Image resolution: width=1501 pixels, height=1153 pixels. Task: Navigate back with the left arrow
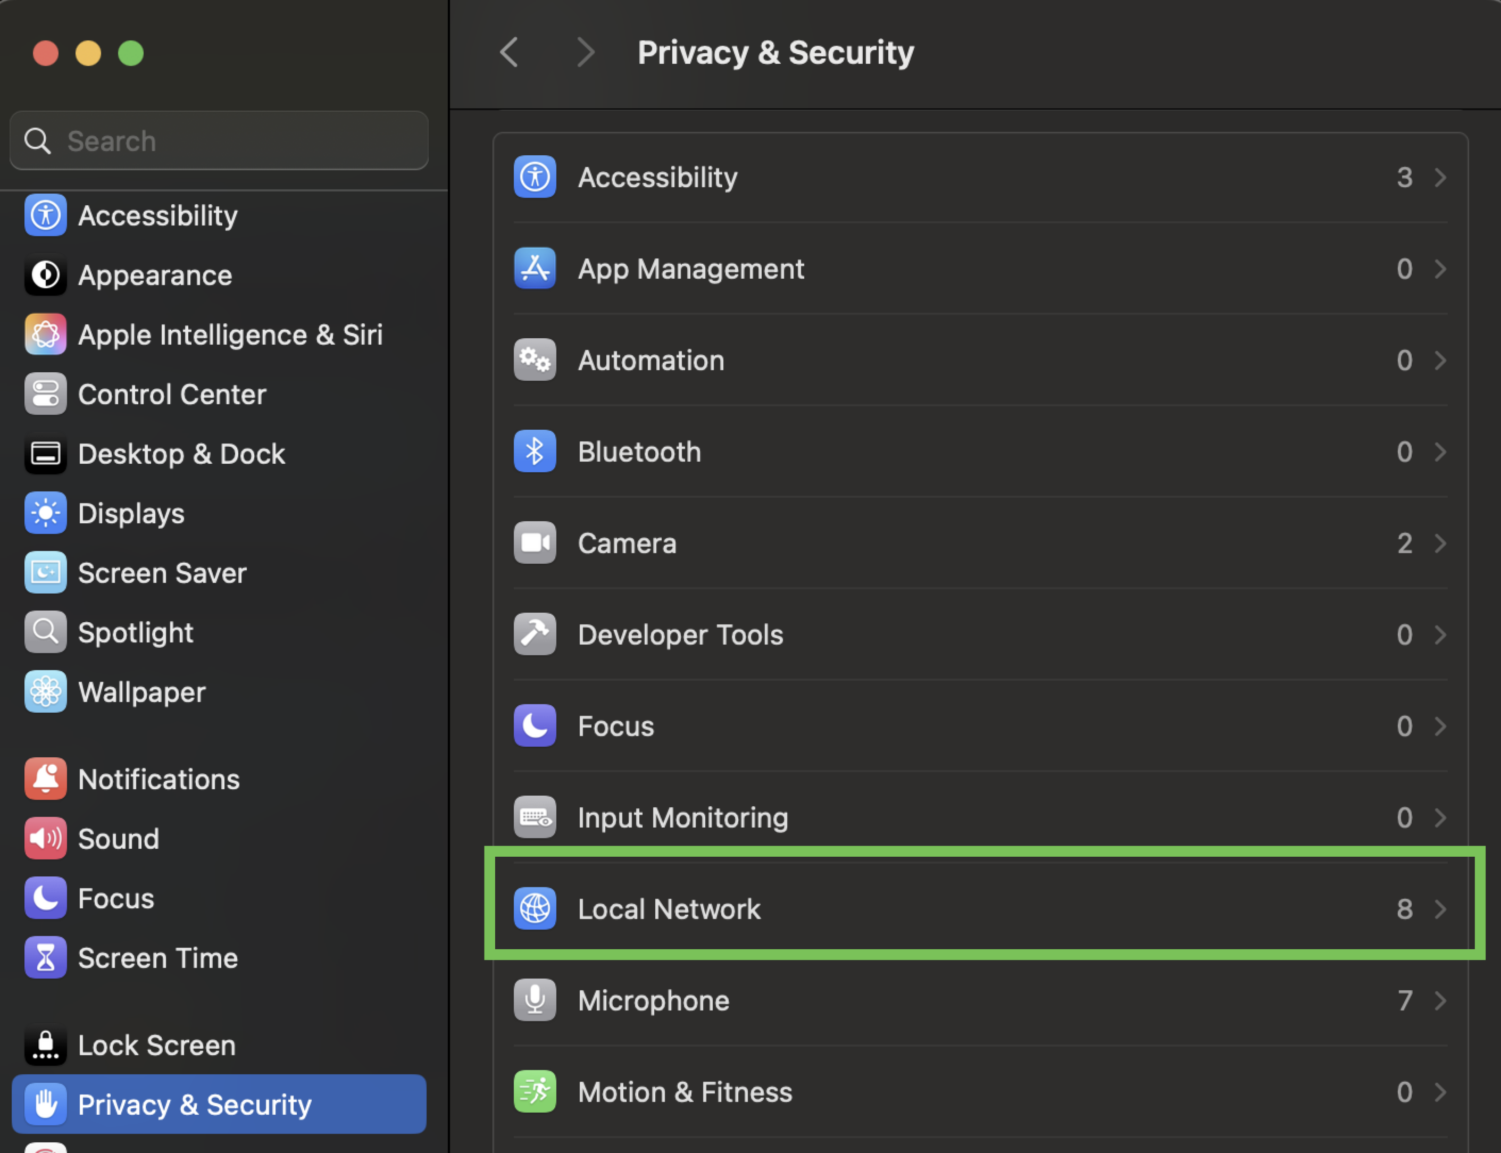click(509, 52)
